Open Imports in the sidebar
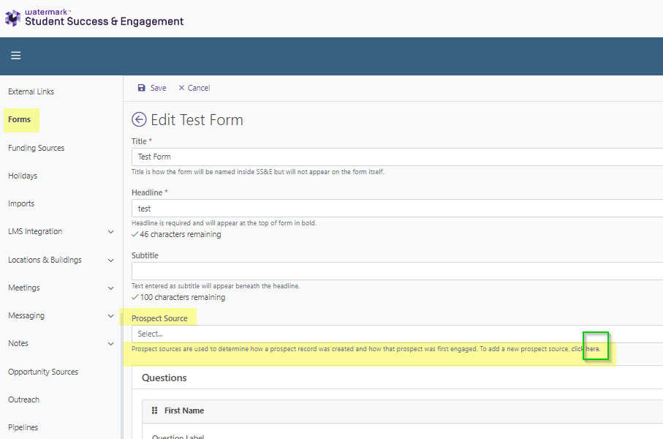 (21, 203)
